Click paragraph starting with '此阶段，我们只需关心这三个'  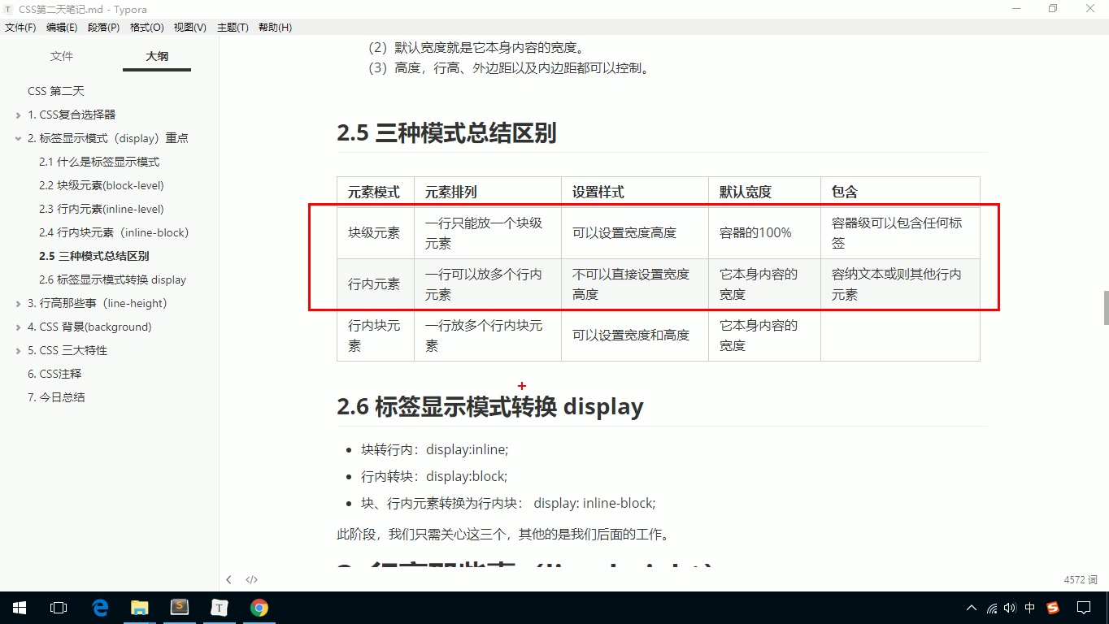[502, 534]
